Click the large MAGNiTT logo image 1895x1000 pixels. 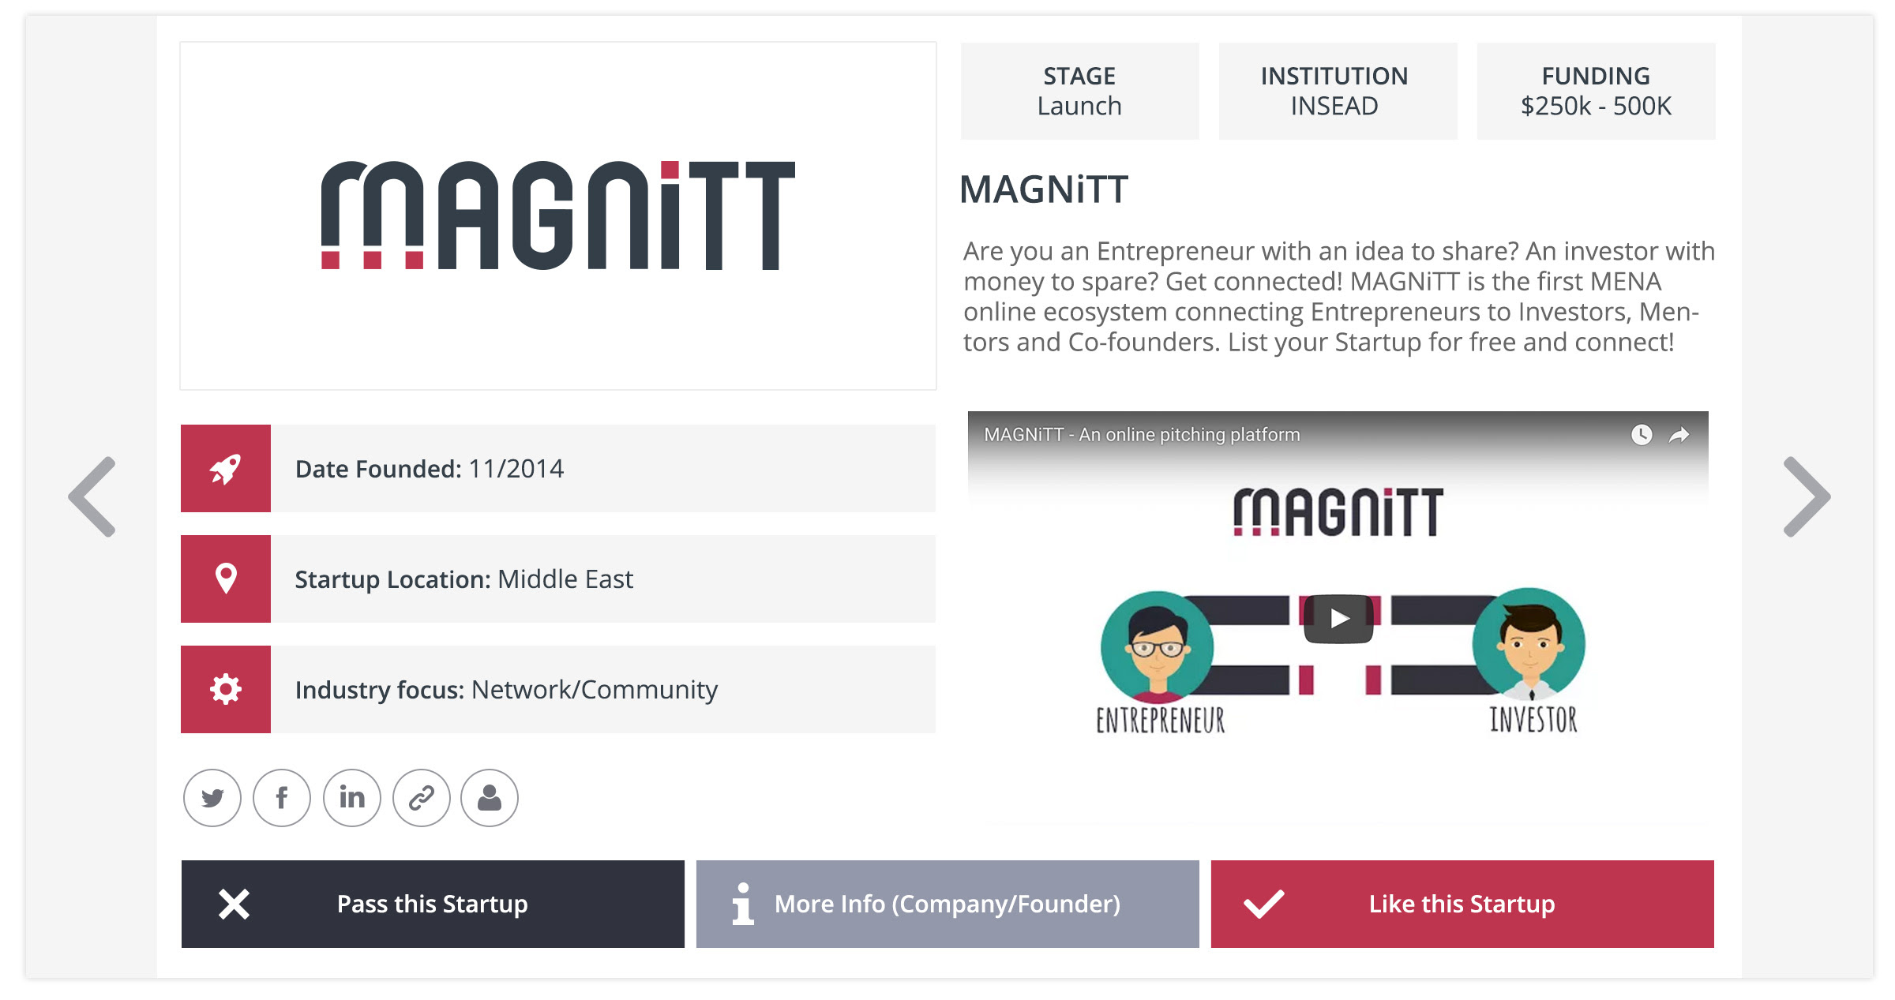pyautogui.click(x=558, y=215)
